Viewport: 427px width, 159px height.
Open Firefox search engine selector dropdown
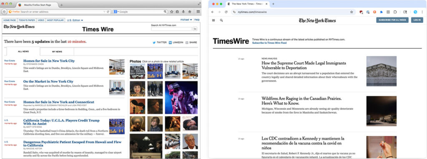116,12
